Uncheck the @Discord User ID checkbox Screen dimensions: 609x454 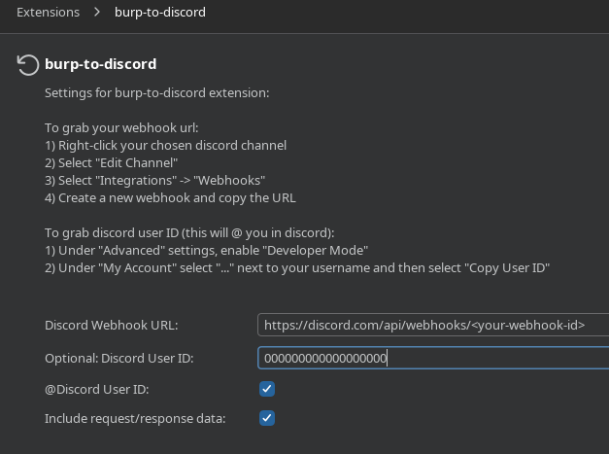pos(267,389)
